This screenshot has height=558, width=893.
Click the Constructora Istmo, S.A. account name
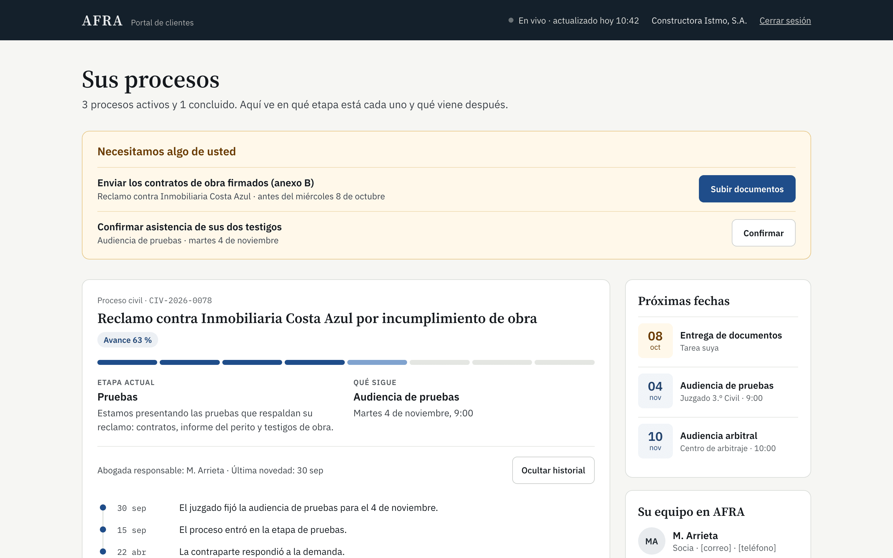[699, 21]
